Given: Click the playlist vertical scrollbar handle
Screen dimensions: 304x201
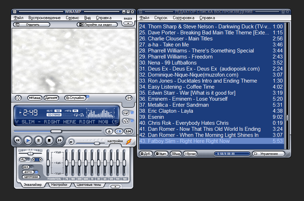Looking at the screenshot, I should pos(287,117).
